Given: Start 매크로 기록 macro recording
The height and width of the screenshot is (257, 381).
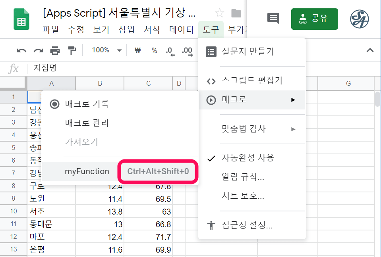Looking at the screenshot, I should [87, 104].
